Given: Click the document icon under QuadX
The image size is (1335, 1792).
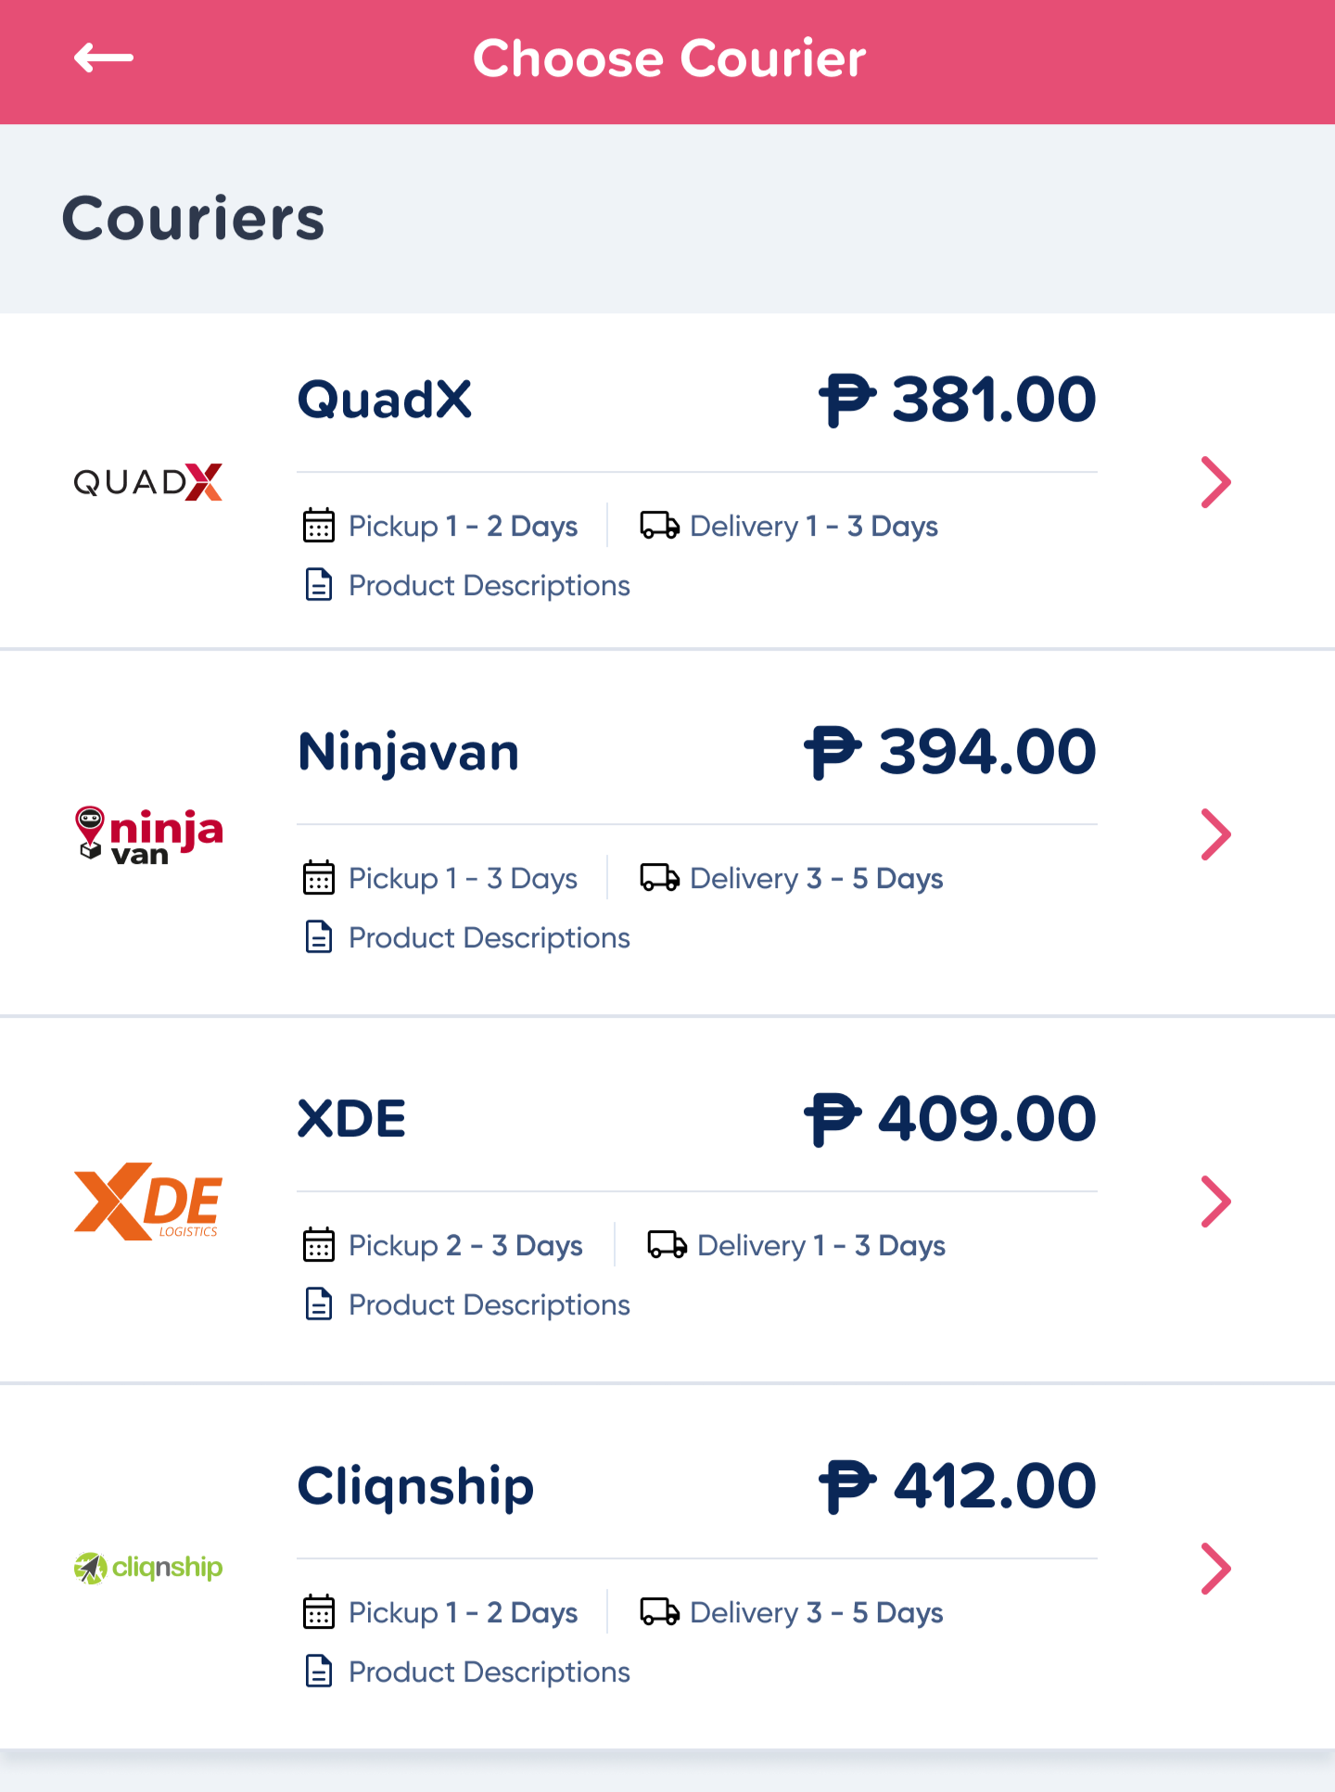Looking at the screenshot, I should tap(319, 585).
